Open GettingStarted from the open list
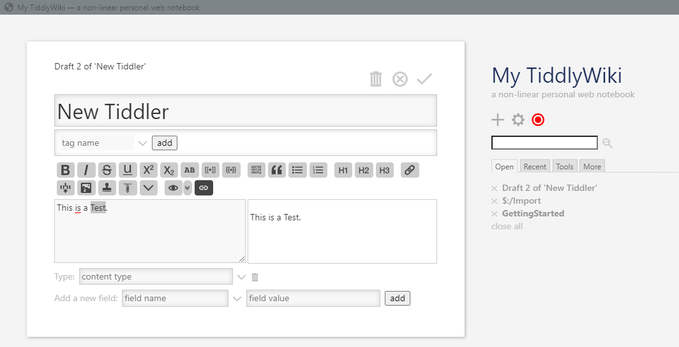Viewport: 679px width, 347px height. point(533,213)
